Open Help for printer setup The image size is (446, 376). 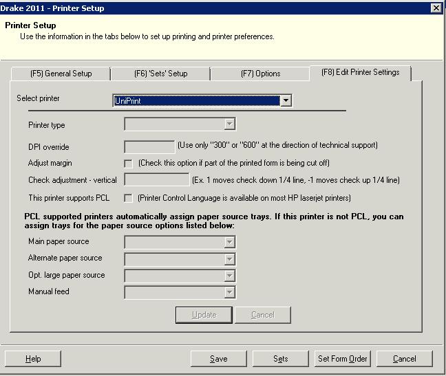33,359
